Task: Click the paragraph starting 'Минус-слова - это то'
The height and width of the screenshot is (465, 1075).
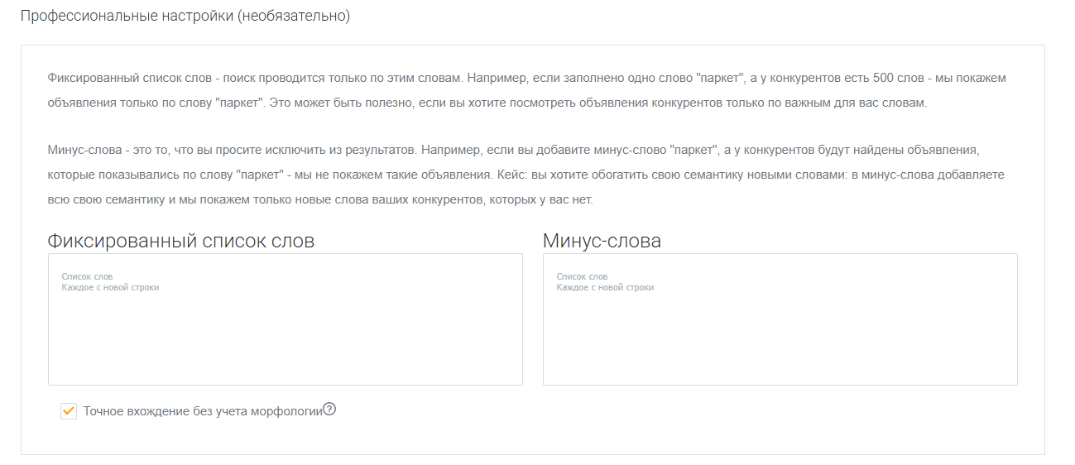Action: coord(513,151)
